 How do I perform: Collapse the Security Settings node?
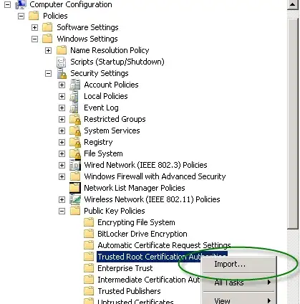point(48,73)
